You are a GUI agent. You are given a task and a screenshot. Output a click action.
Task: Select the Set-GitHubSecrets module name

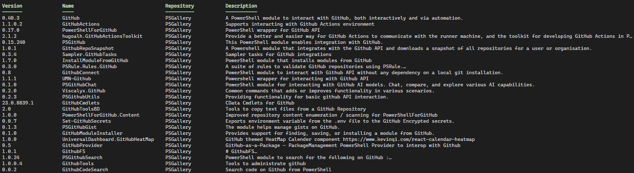point(86,121)
